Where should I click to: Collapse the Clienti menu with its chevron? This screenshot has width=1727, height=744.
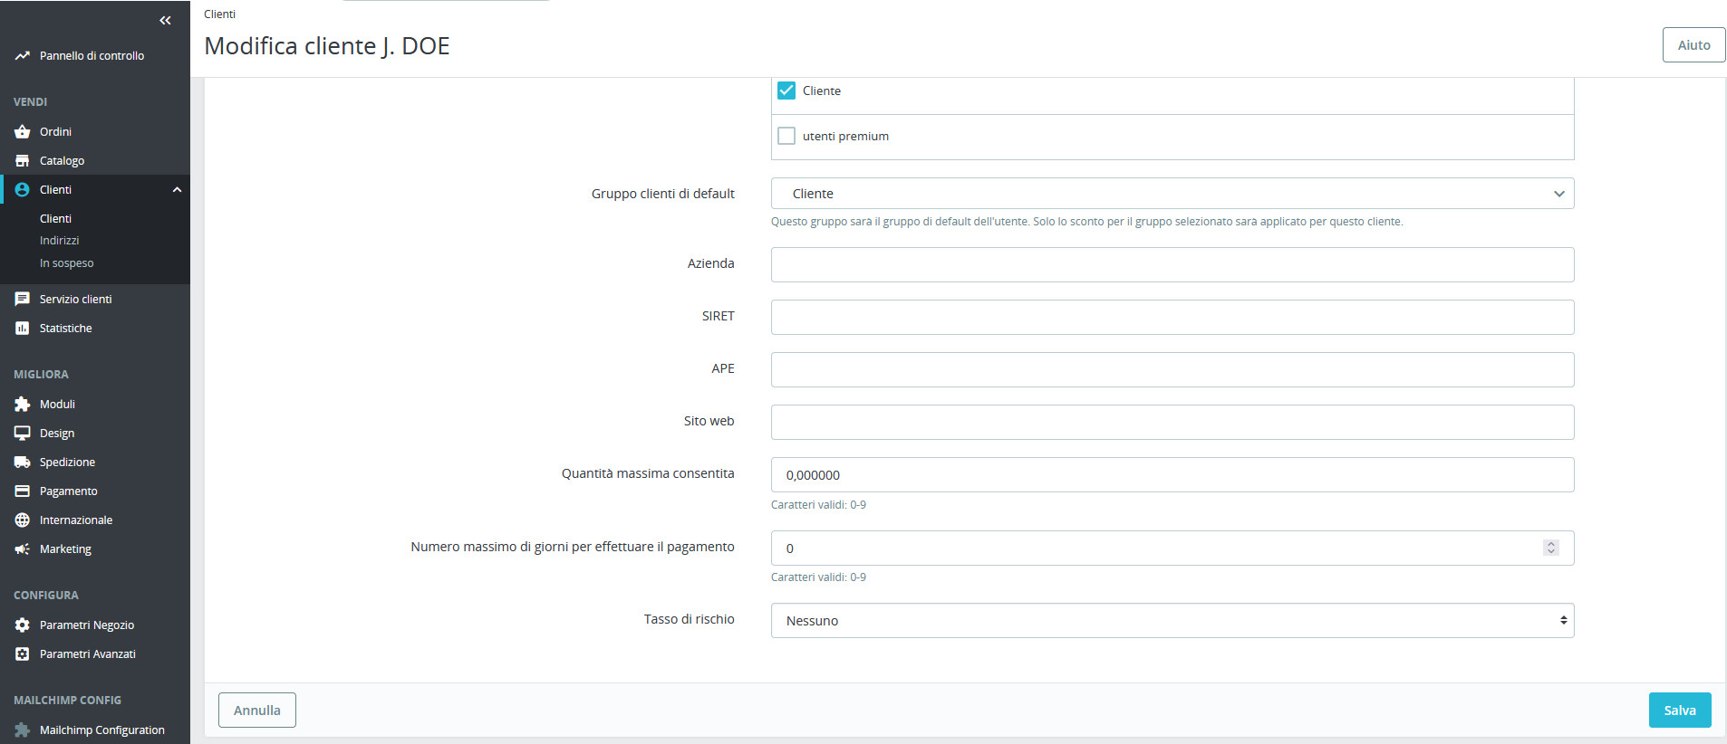tap(178, 190)
